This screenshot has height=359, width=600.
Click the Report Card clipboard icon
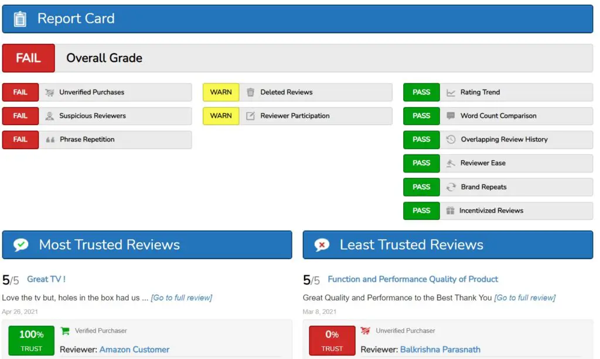pyautogui.click(x=20, y=19)
